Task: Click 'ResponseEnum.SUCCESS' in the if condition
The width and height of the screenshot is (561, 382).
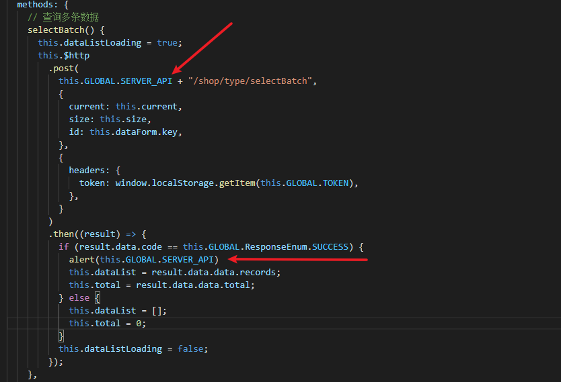Action: pos(297,246)
